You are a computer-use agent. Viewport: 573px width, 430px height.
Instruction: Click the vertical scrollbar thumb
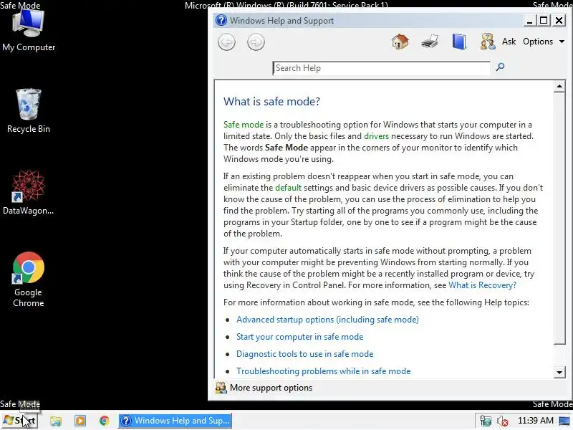559,219
